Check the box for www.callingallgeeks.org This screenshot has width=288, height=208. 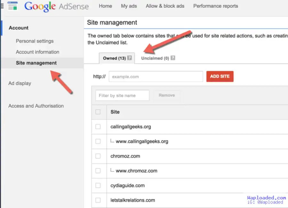coord(98,141)
